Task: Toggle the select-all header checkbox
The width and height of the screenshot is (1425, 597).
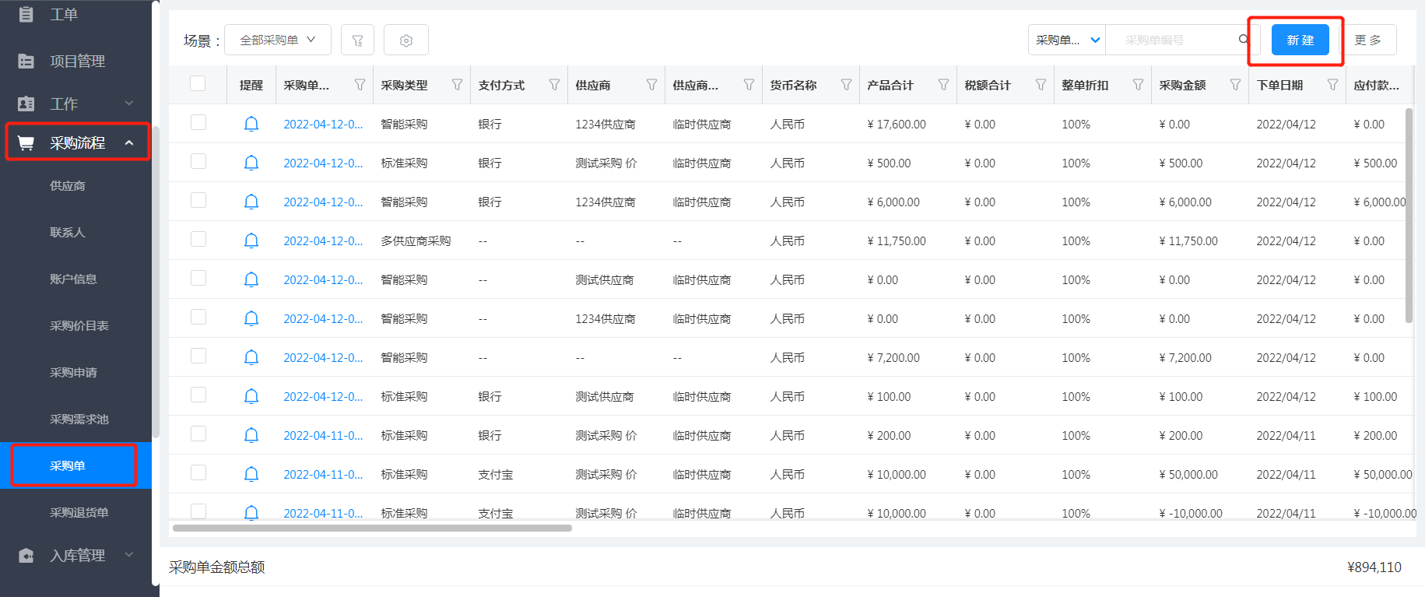Action: (198, 83)
